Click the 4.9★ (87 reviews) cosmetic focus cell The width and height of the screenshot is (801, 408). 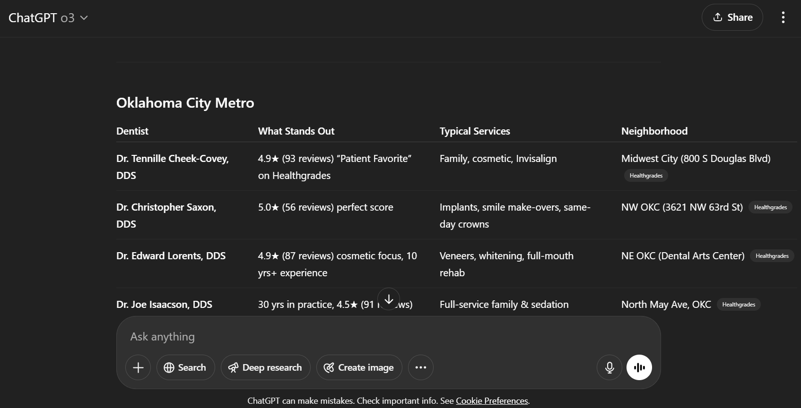[x=338, y=264]
